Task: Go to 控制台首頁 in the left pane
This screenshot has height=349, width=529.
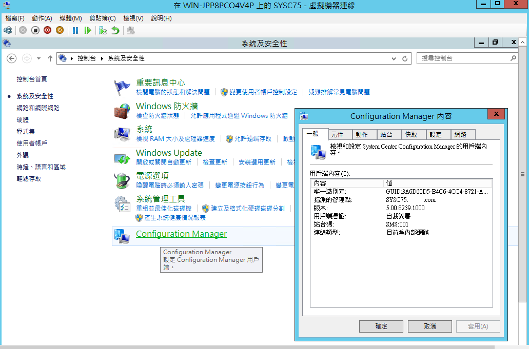Action: click(x=32, y=79)
